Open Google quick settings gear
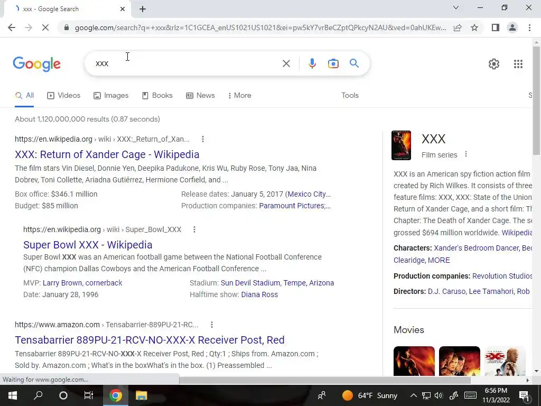The height and width of the screenshot is (406, 541). click(x=494, y=64)
